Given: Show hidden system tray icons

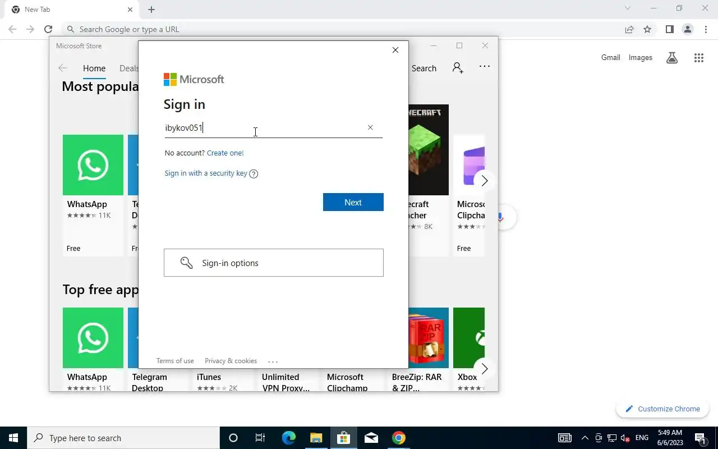Looking at the screenshot, I should click(585, 438).
